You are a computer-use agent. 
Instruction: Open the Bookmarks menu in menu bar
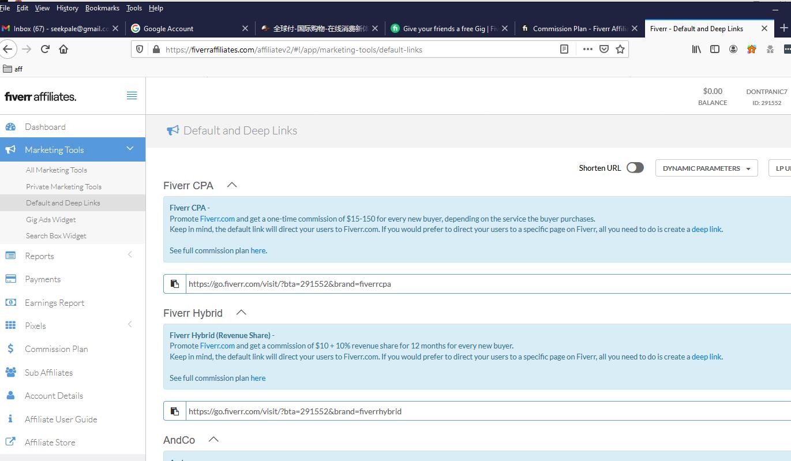pos(102,8)
